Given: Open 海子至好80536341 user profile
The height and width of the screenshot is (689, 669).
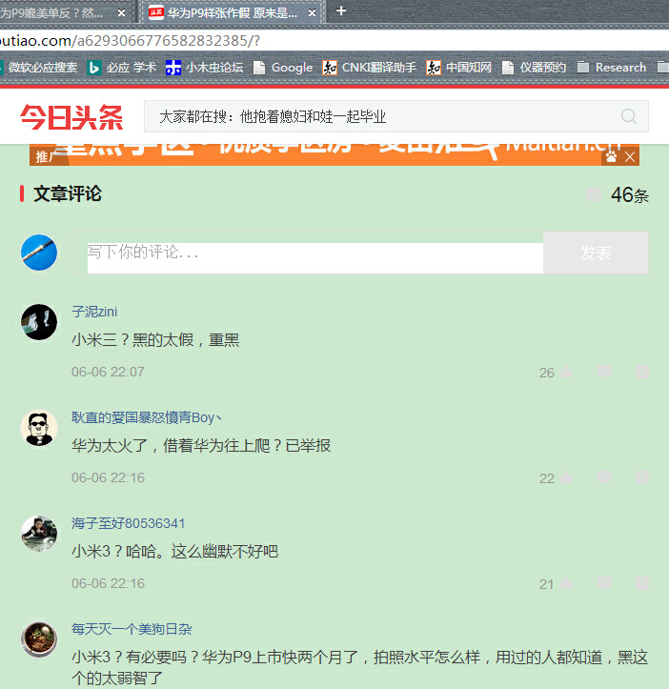Looking at the screenshot, I should 129,523.
